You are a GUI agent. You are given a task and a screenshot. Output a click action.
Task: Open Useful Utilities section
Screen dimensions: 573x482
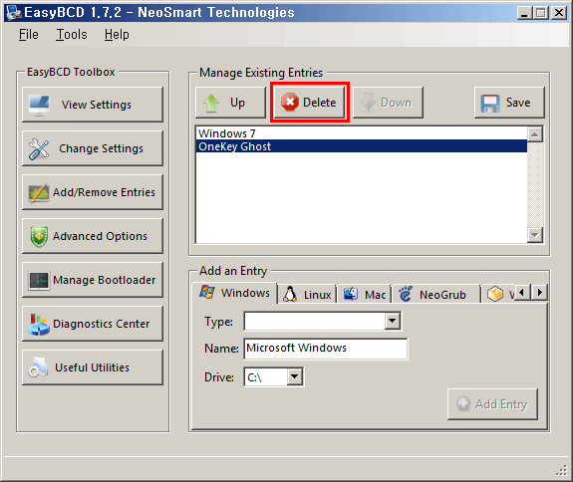pyautogui.click(x=93, y=367)
